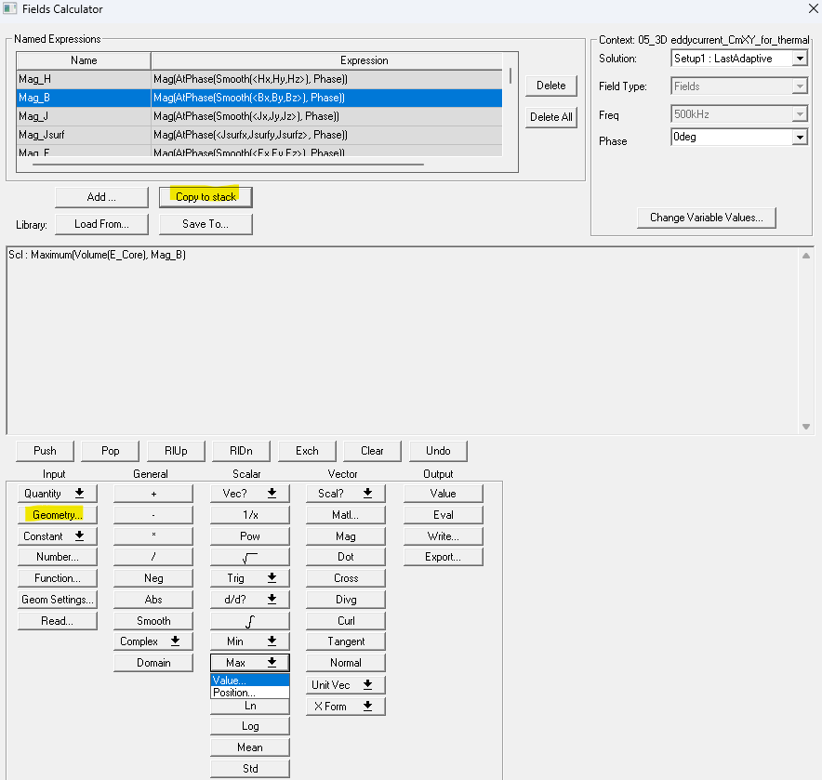The image size is (822, 780).
Task: Click the Cross product operation
Action: point(344,577)
